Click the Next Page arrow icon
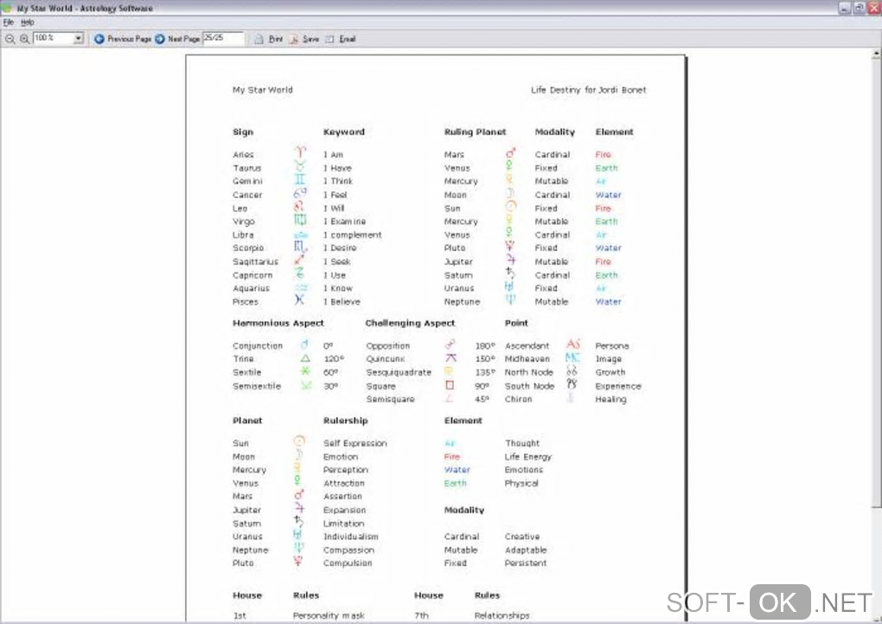 tap(160, 39)
